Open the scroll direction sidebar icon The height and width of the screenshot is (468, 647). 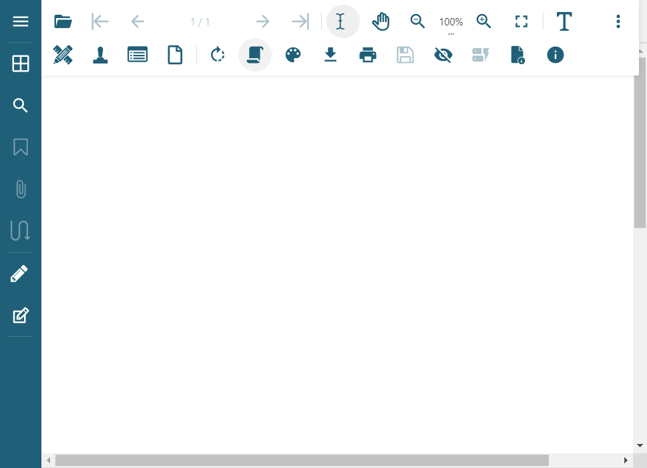pyautogui.click(x=21, y=231)
